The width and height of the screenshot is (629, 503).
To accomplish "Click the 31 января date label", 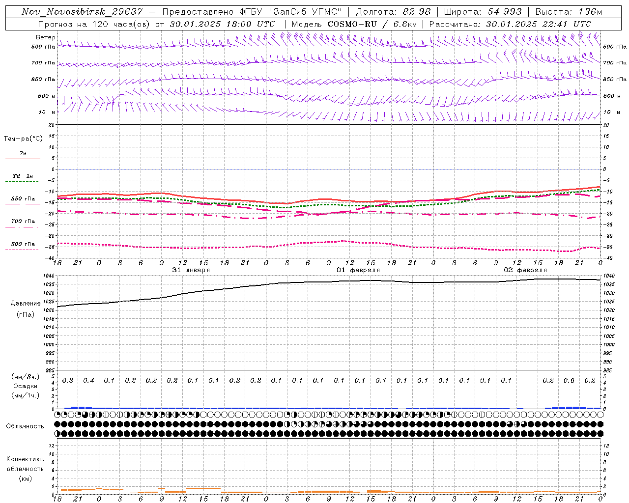I will 191,270.
